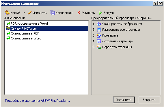Click the custom scenario icon beside Сенарий iXBT.com
The width and height of the screenshot is (164, 107).
pyautogui.click(x=8, y=28)
